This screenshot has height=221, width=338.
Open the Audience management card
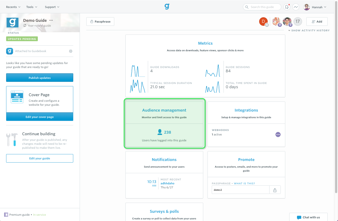pyautogui.click(x=164, y=123)
